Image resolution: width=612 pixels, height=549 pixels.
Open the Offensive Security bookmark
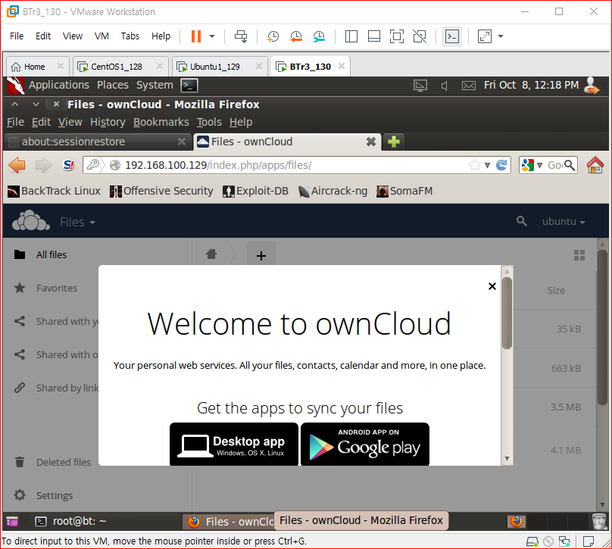coord(161,191)
